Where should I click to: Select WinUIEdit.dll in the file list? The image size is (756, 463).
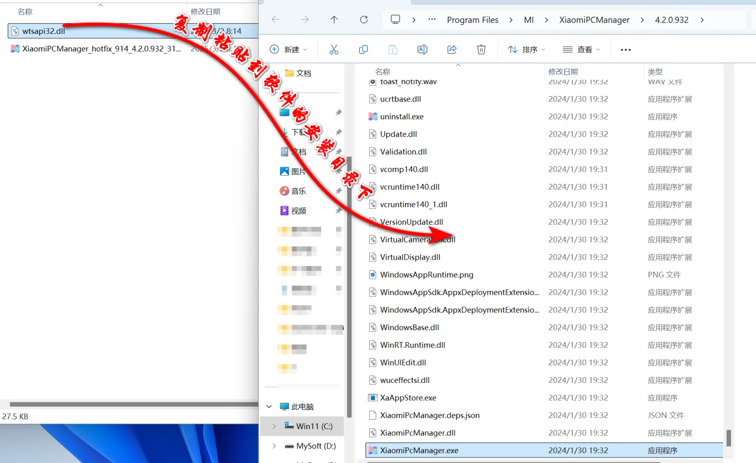coord(403,363)
